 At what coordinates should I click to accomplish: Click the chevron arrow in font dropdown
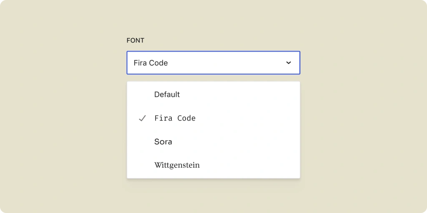tap(289, 63)
